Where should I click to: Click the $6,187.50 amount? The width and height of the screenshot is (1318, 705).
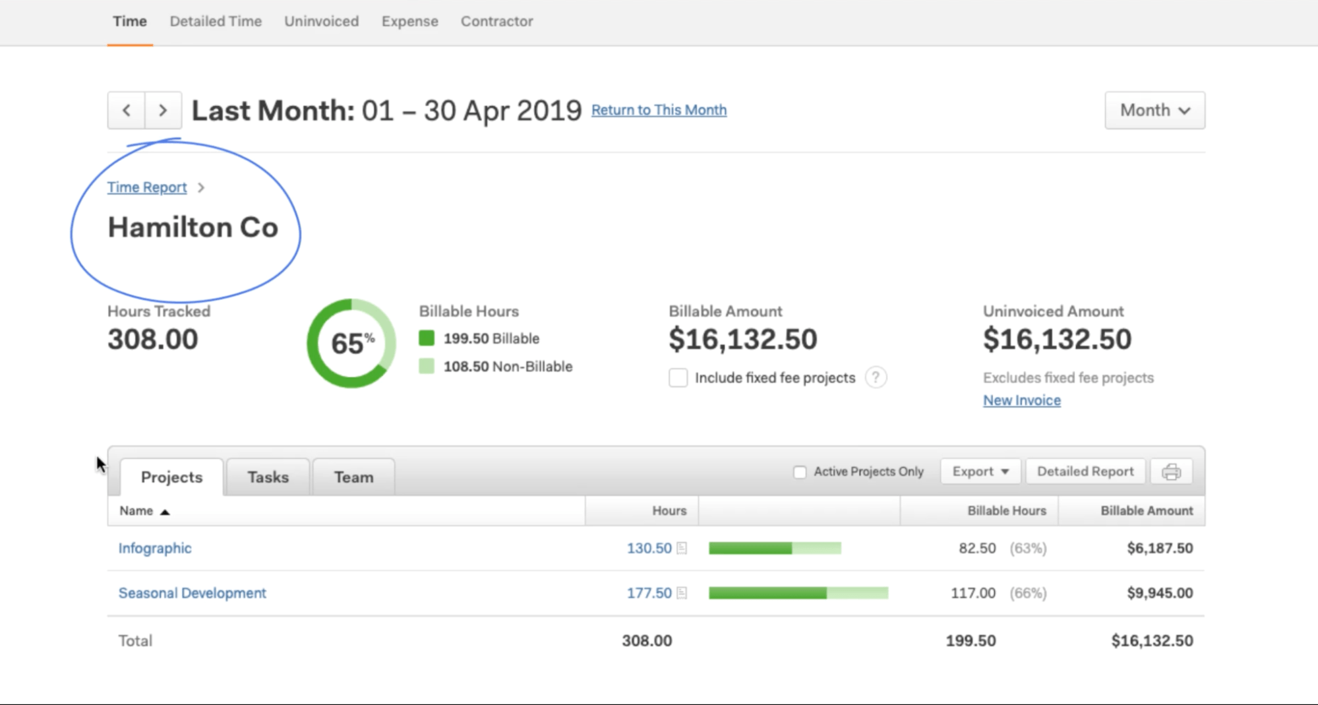1160,548
